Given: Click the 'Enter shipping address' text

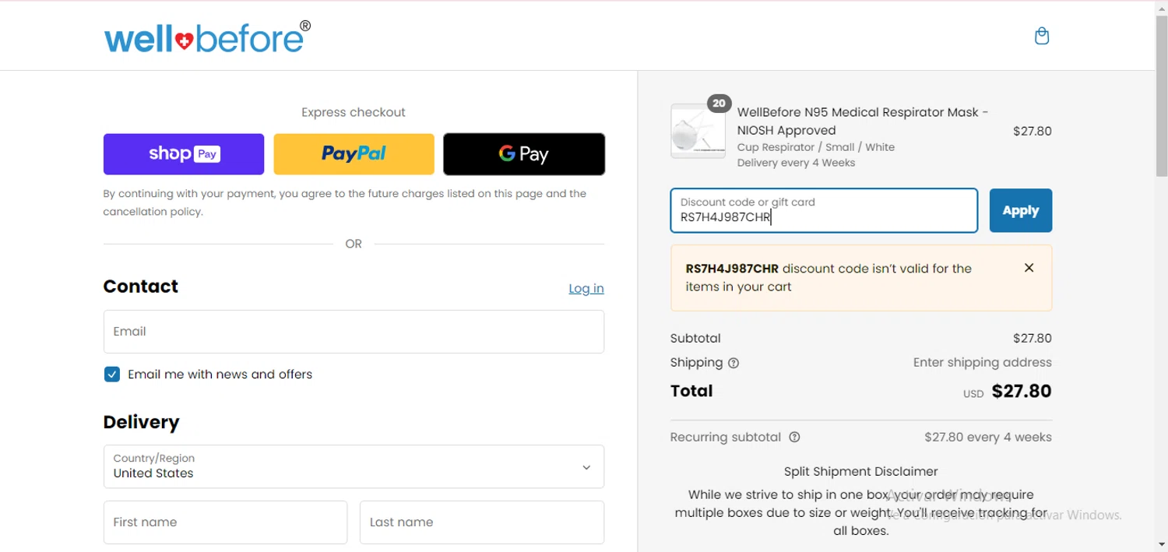Looking at the screenshot, I should [982, 362].
